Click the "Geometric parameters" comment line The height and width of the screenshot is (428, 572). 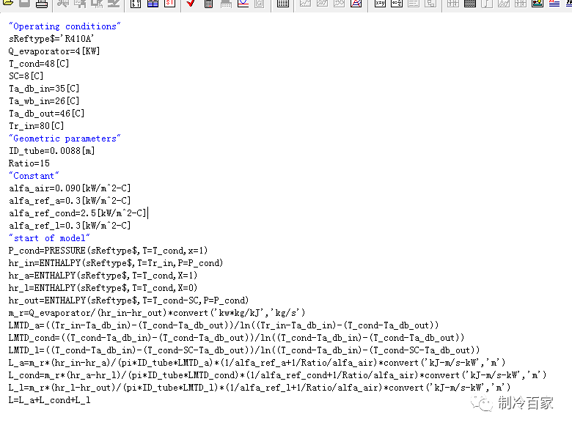click(x=65, y=139)
